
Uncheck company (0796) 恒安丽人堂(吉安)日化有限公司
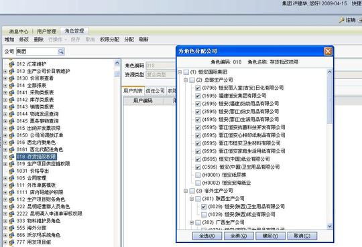click(198, 88)
